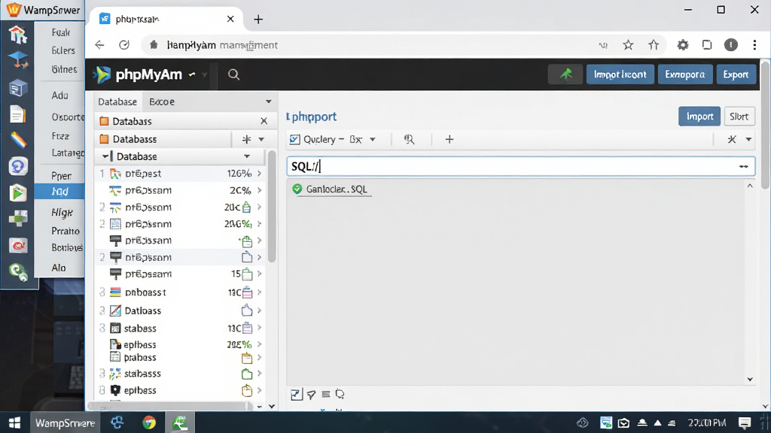Switch to the Database tab
771x433 pixels.
(x=117, y=101)
